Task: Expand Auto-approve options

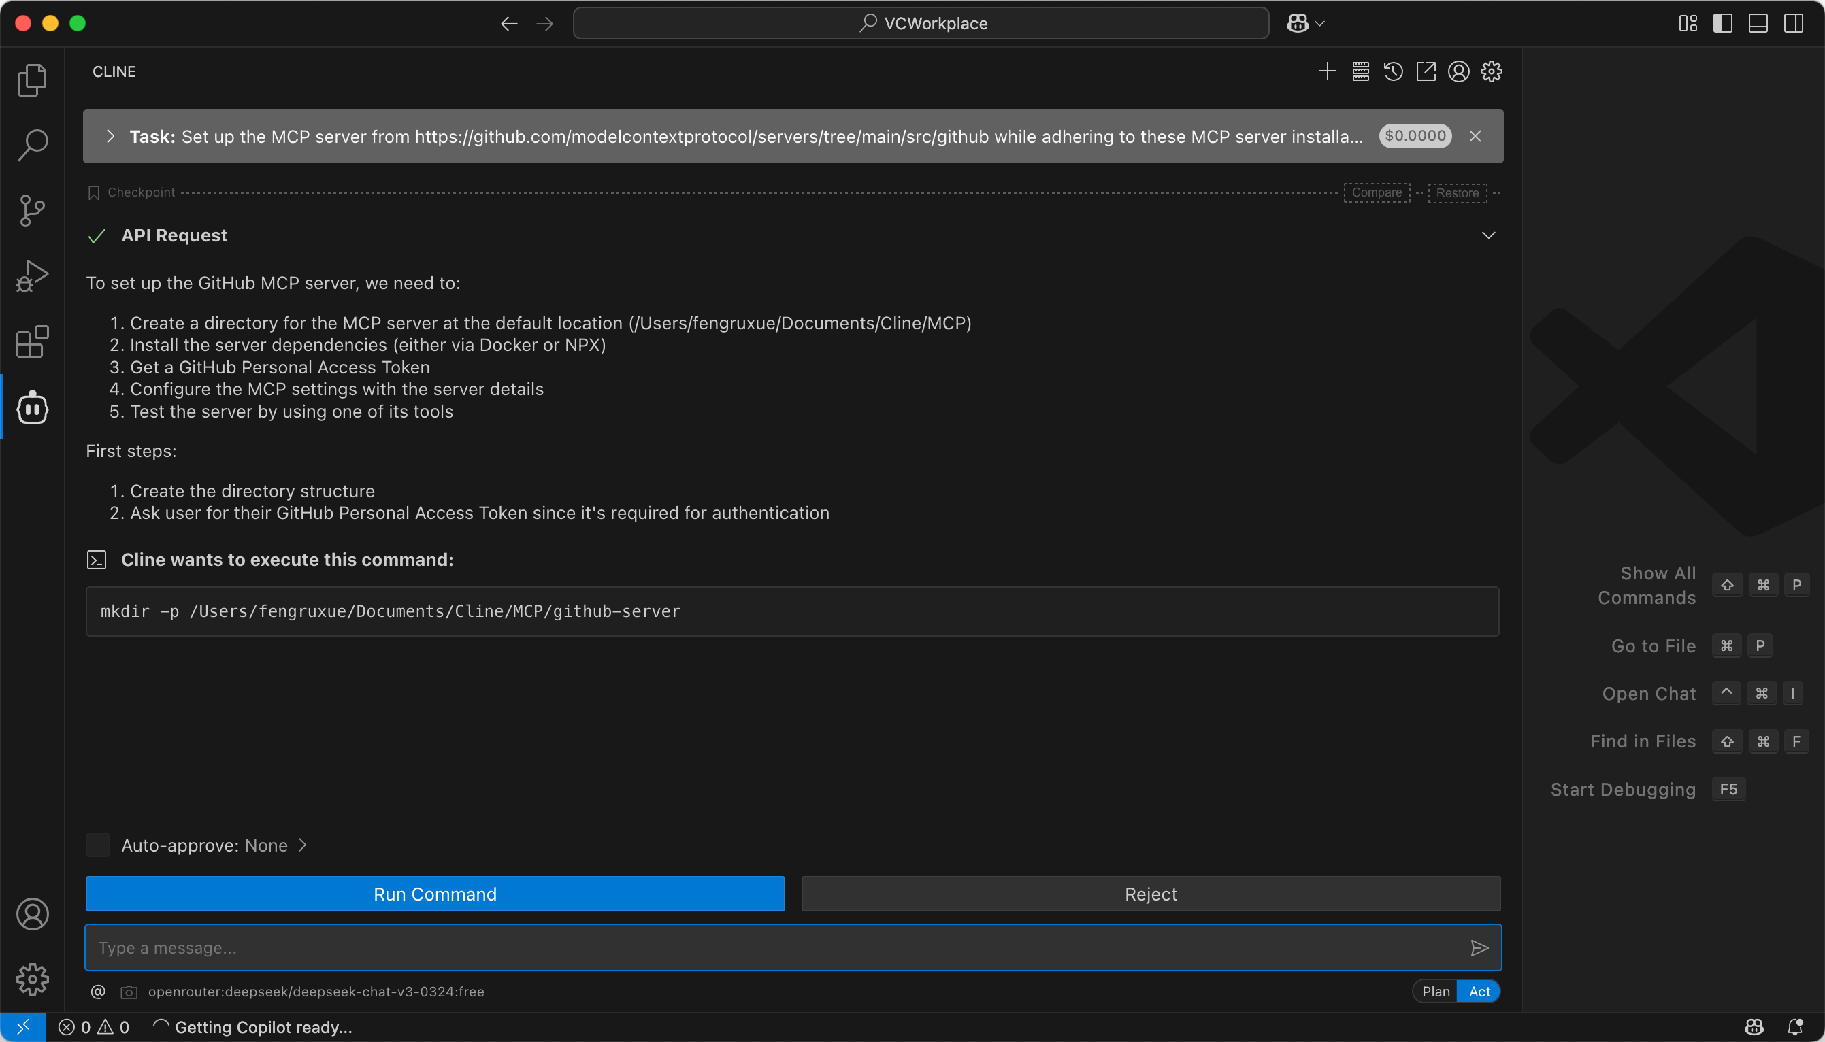Action: pos(302,845)
